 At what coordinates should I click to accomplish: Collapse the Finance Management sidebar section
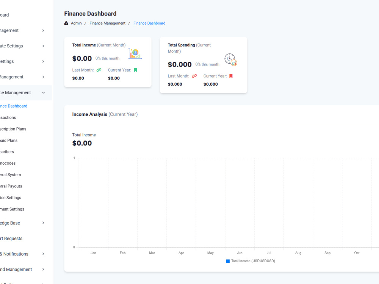[44, 93]
